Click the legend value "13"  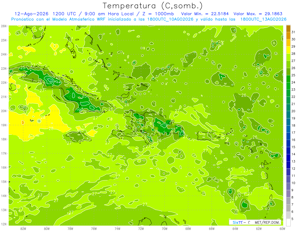click(x=293, y=161)
